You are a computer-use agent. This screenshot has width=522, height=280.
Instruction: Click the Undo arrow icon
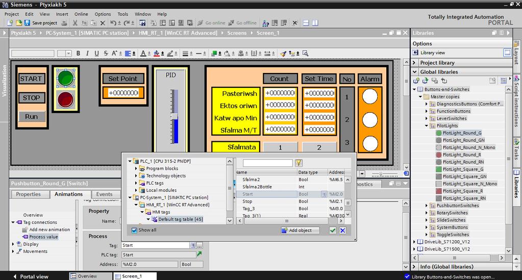[x=113, y=22]
